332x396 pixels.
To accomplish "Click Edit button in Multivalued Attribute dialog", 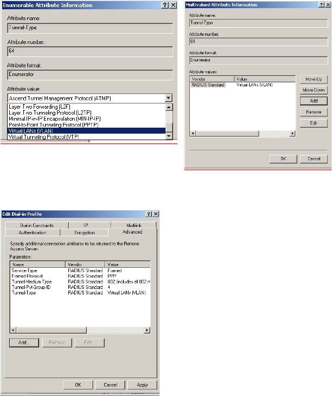I will pyautogui.click(x=314, y=123).
